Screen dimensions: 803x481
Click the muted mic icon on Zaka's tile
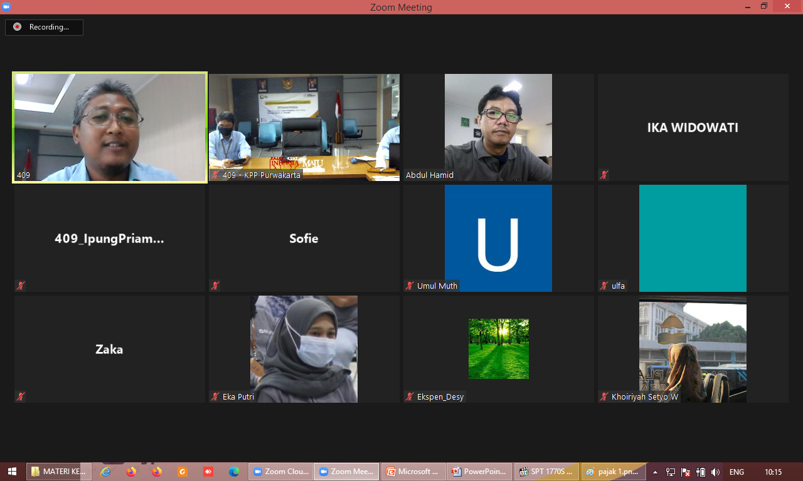click(21, 397)
